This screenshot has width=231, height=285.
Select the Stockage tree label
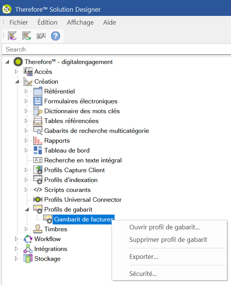[47, 259]
